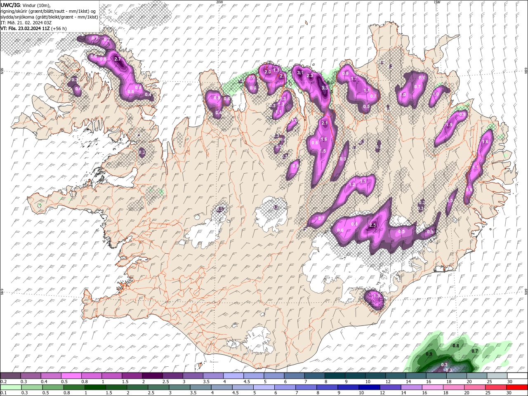Screen dimensions: 528x396
Task: Click the 20W longitude label
Action: (x=219, y=2)
